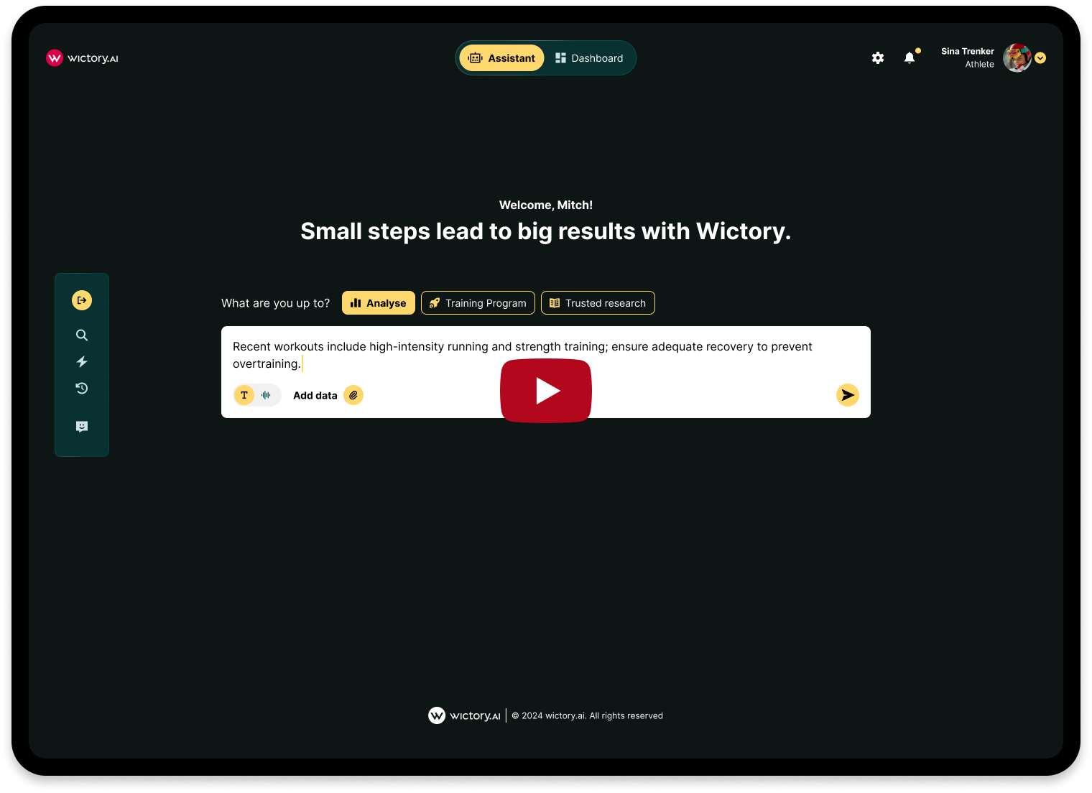1092x793 pixels.
Task: Click into the workout prompt text field
Action: point(546,355)
